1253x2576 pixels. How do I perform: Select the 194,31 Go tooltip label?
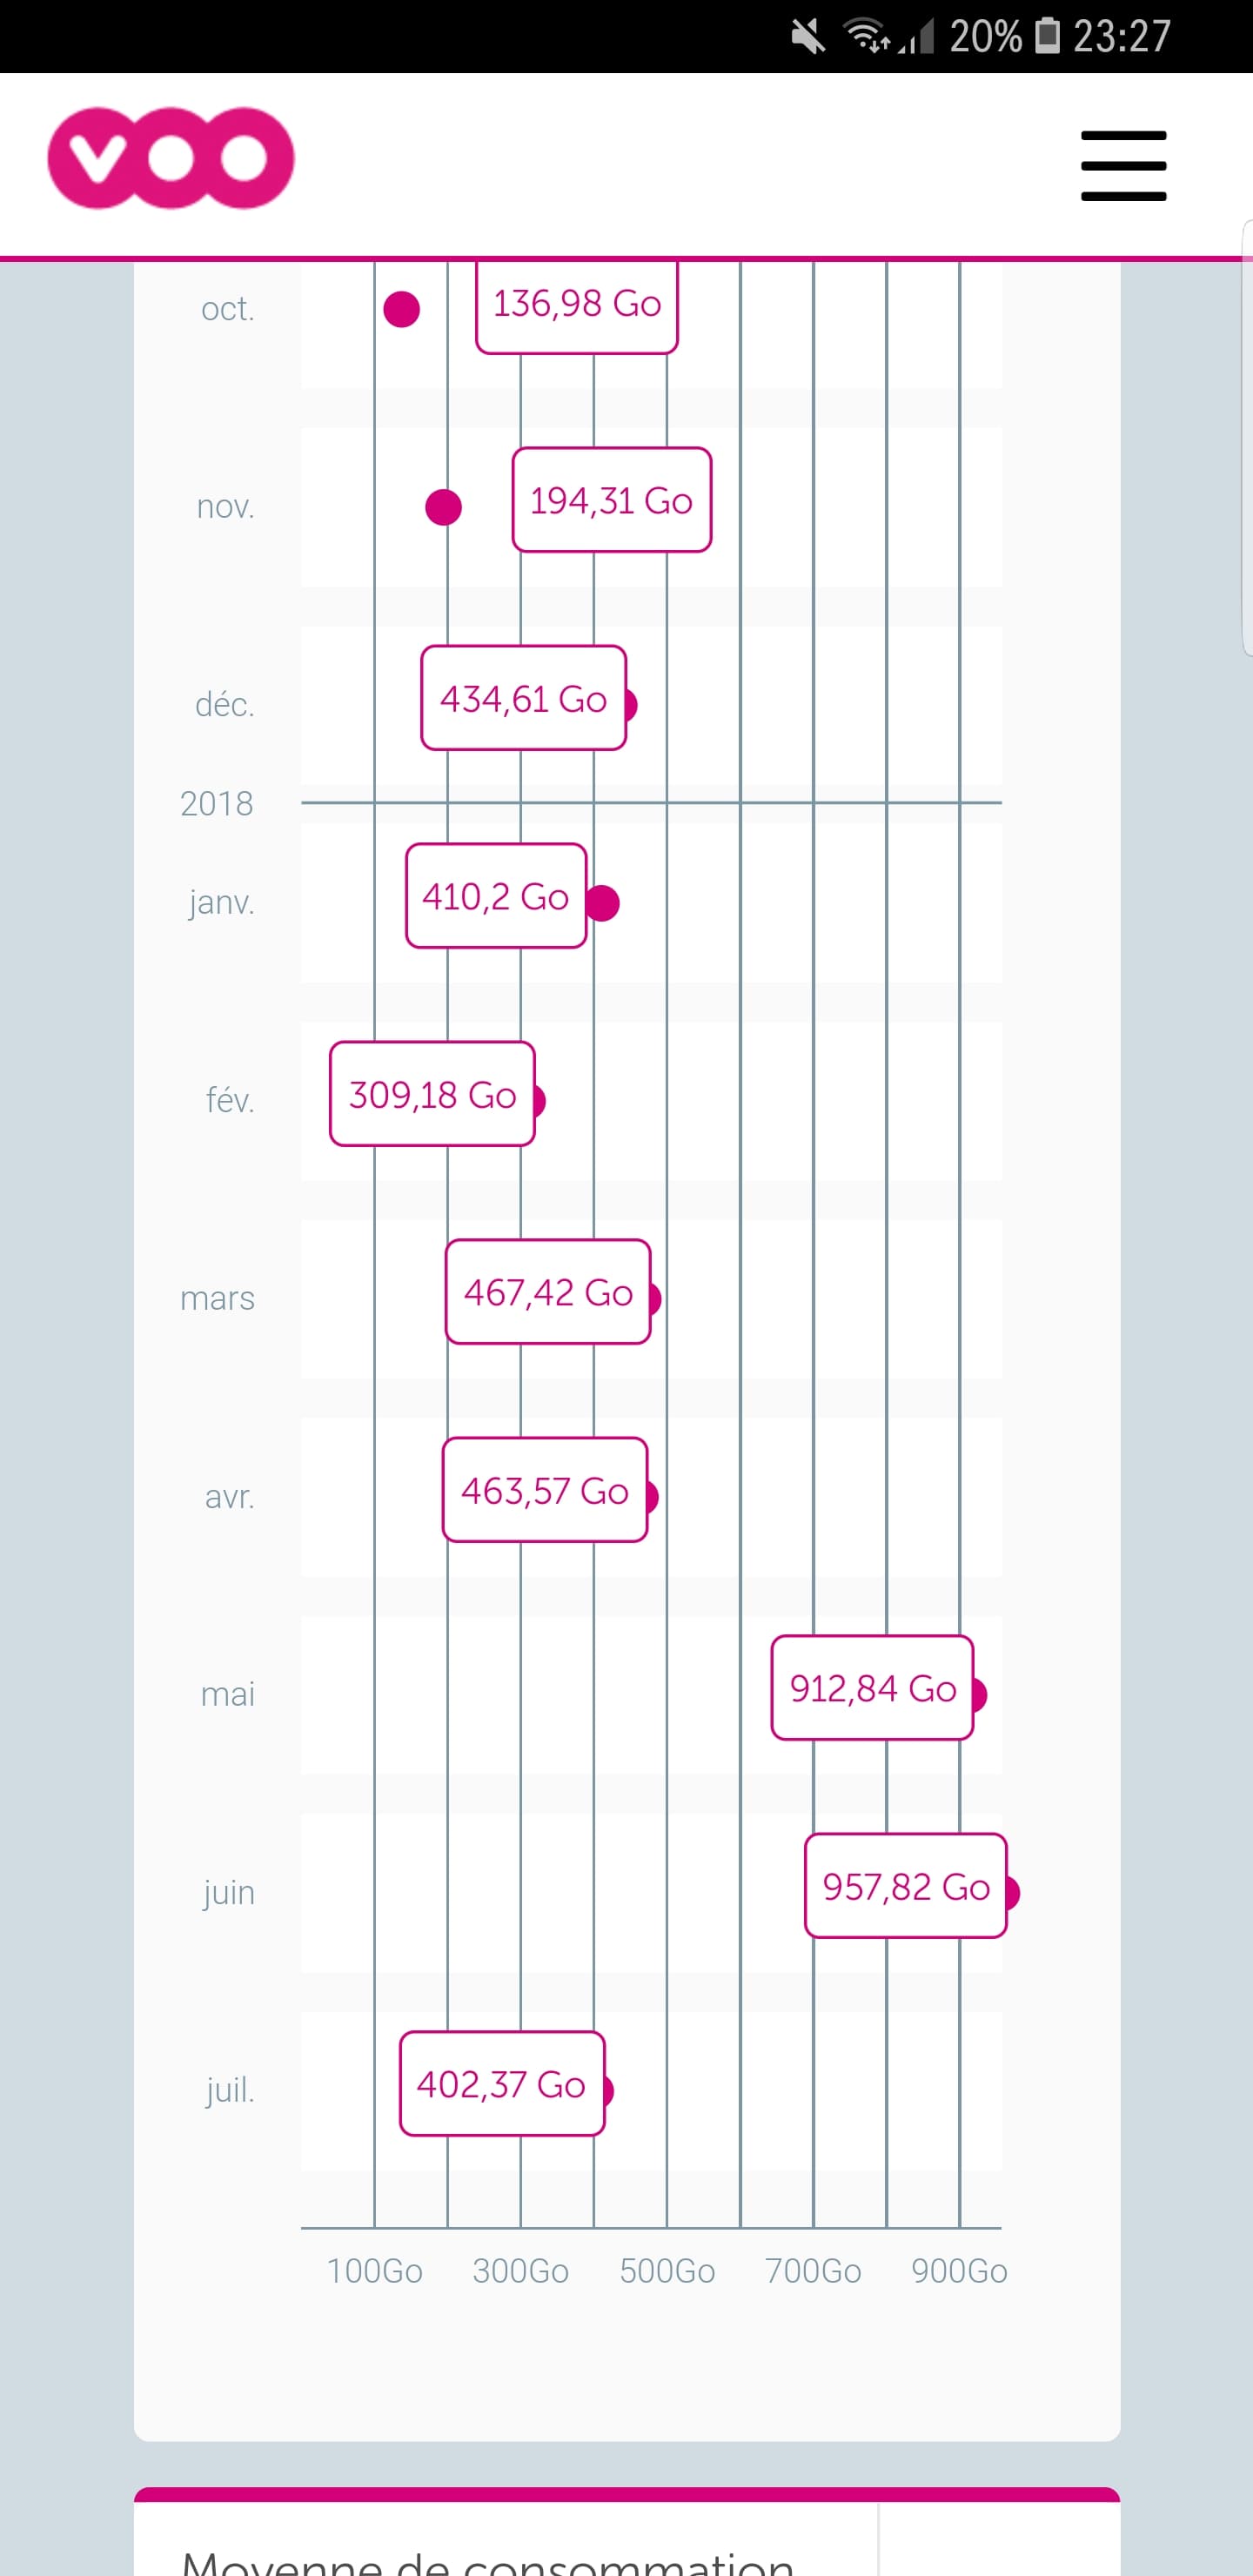612,500
